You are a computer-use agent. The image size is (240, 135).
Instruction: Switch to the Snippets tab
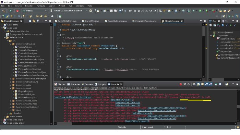[100, 84]
